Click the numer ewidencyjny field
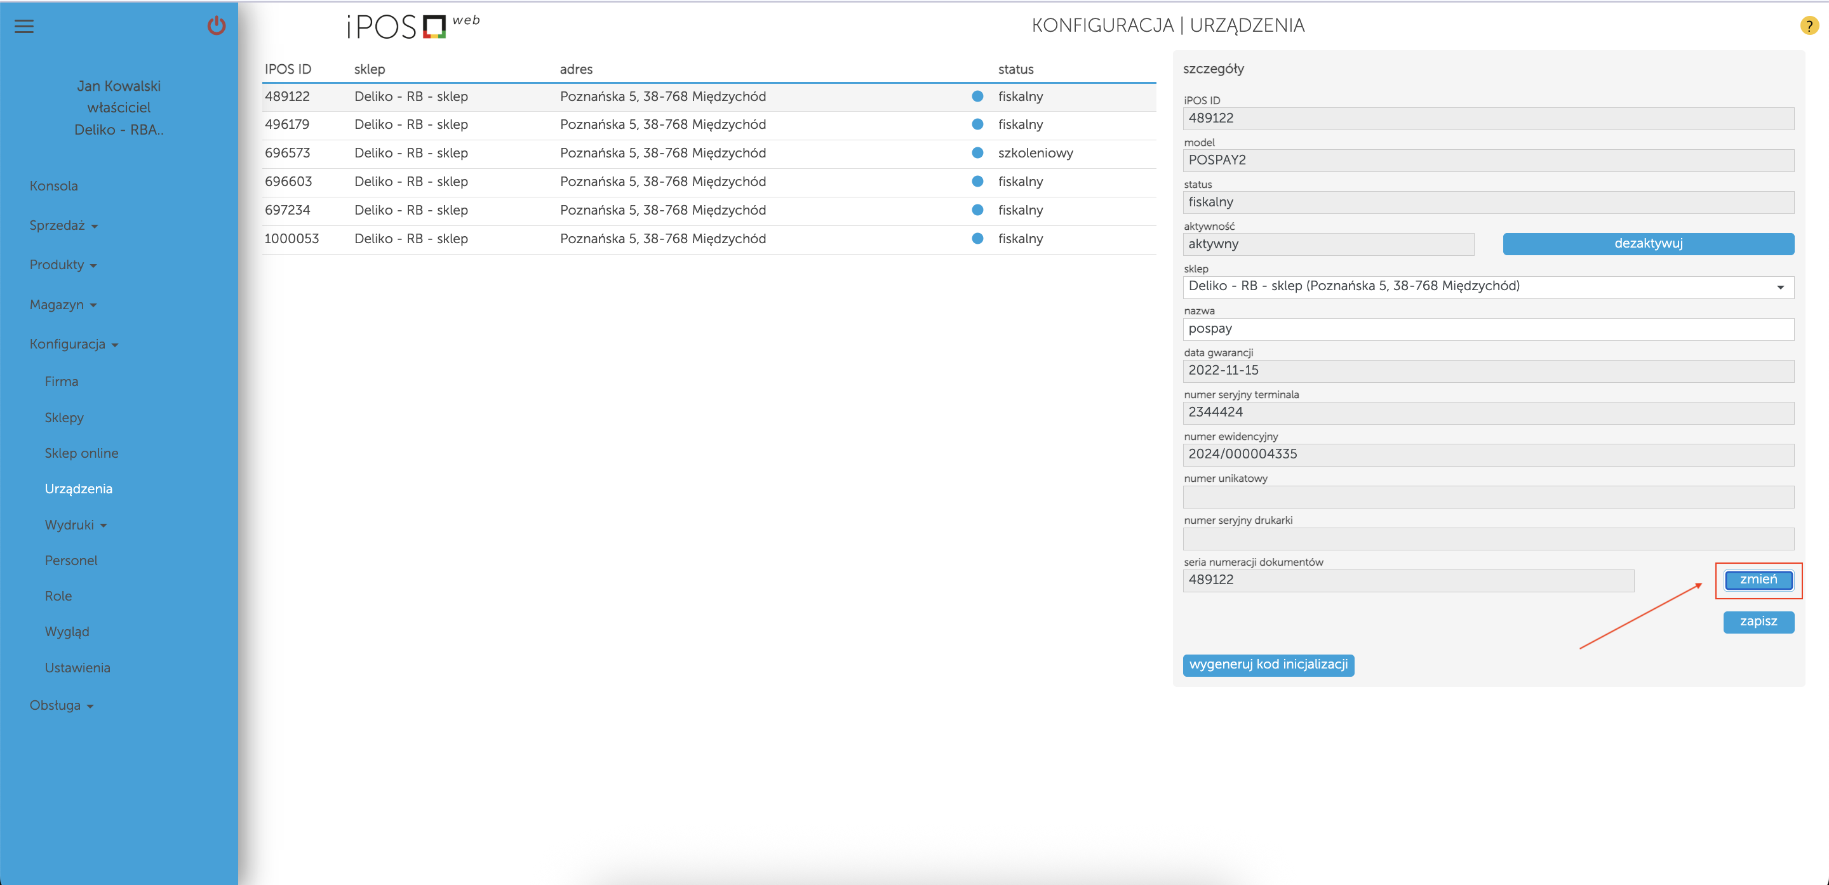This screenshot has width=1829, height=885. [1488, 454]
